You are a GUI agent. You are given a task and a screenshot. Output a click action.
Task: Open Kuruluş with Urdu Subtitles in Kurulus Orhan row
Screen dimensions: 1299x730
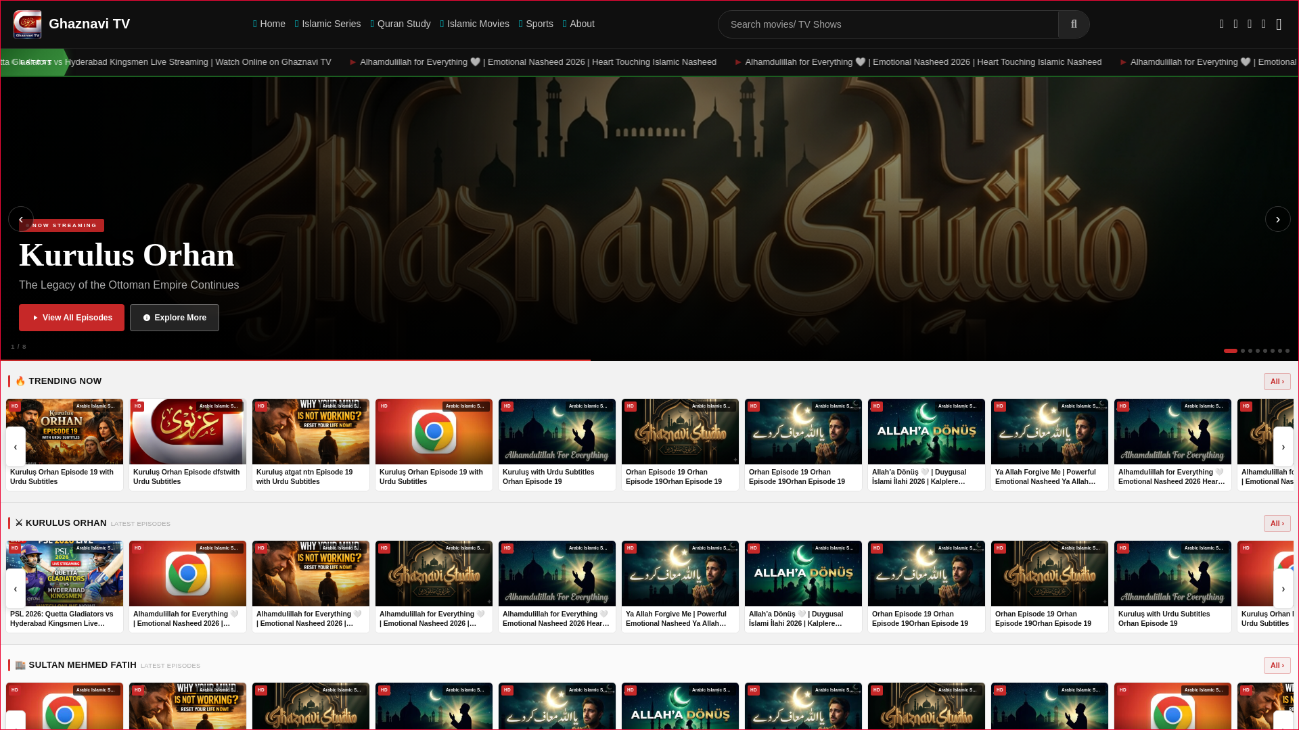click(x=1172, y=587)
